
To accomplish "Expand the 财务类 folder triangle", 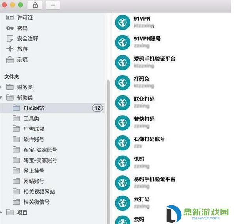I will click(1, 87).
